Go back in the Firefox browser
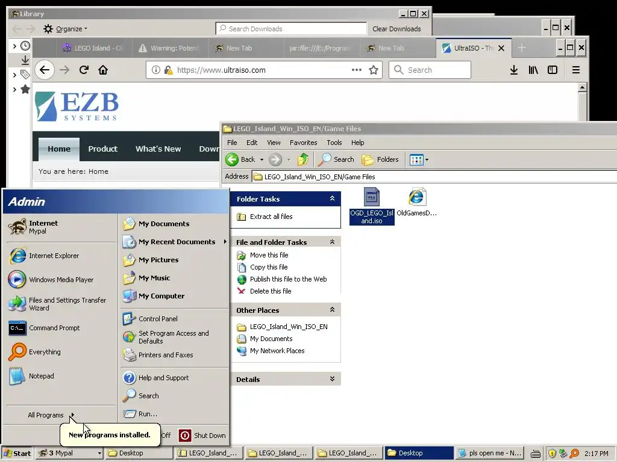The height and width of the screenshot is (462, 617). pyautogui.click(x=45, y=70)
